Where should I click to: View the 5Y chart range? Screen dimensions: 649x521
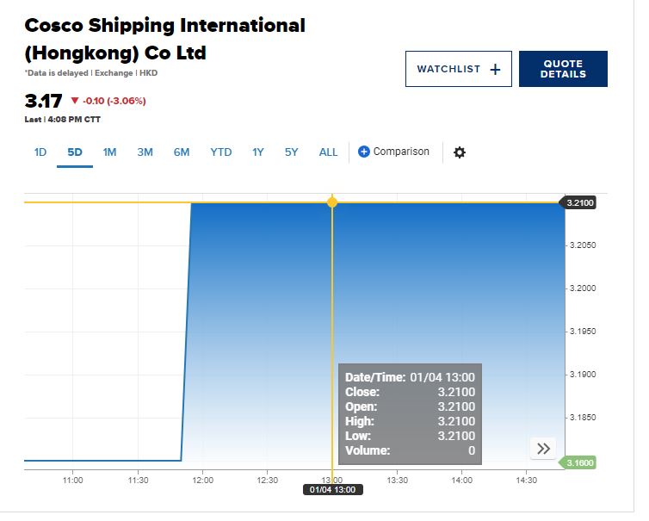click(x=292, y=152)
